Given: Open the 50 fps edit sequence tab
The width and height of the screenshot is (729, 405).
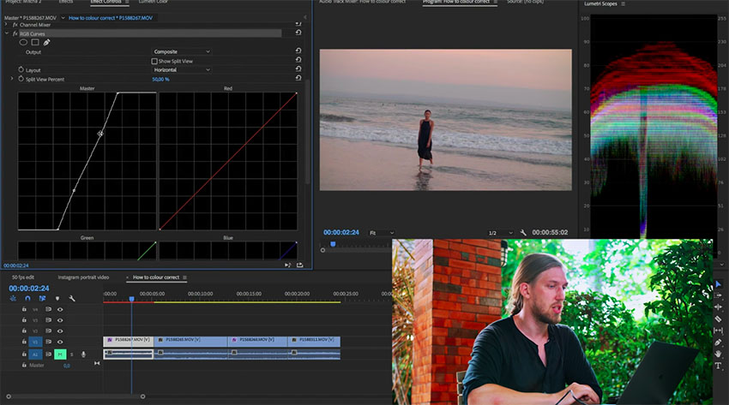Looking at the screenshot, I should [23, 277].
